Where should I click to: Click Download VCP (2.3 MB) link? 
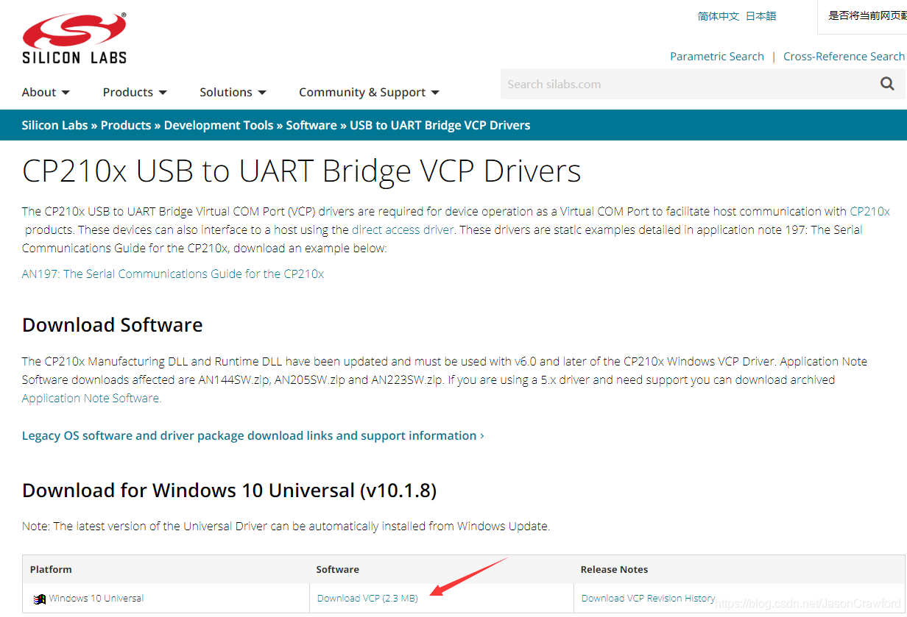coord(367,598)
